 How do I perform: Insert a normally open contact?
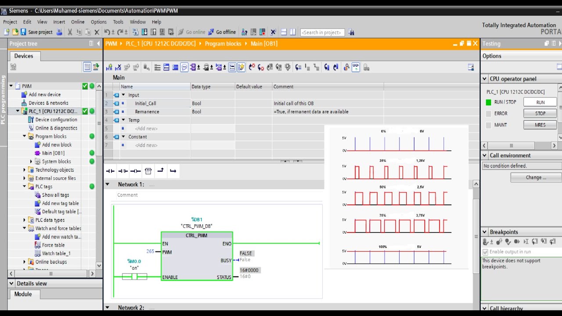point(110,171)
